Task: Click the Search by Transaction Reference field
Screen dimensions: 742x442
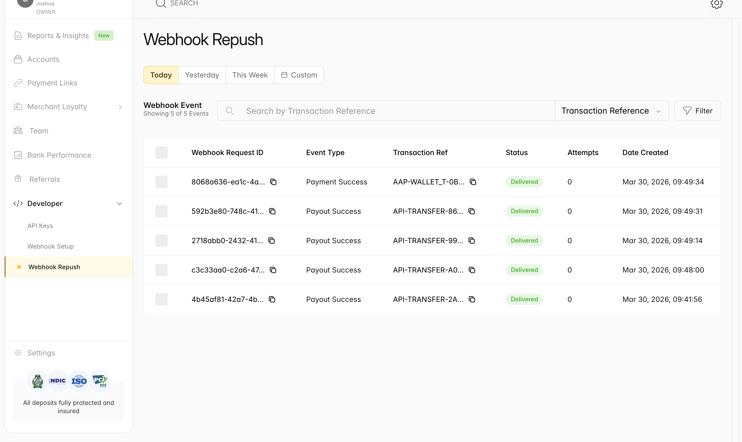Action: (386, 111)
